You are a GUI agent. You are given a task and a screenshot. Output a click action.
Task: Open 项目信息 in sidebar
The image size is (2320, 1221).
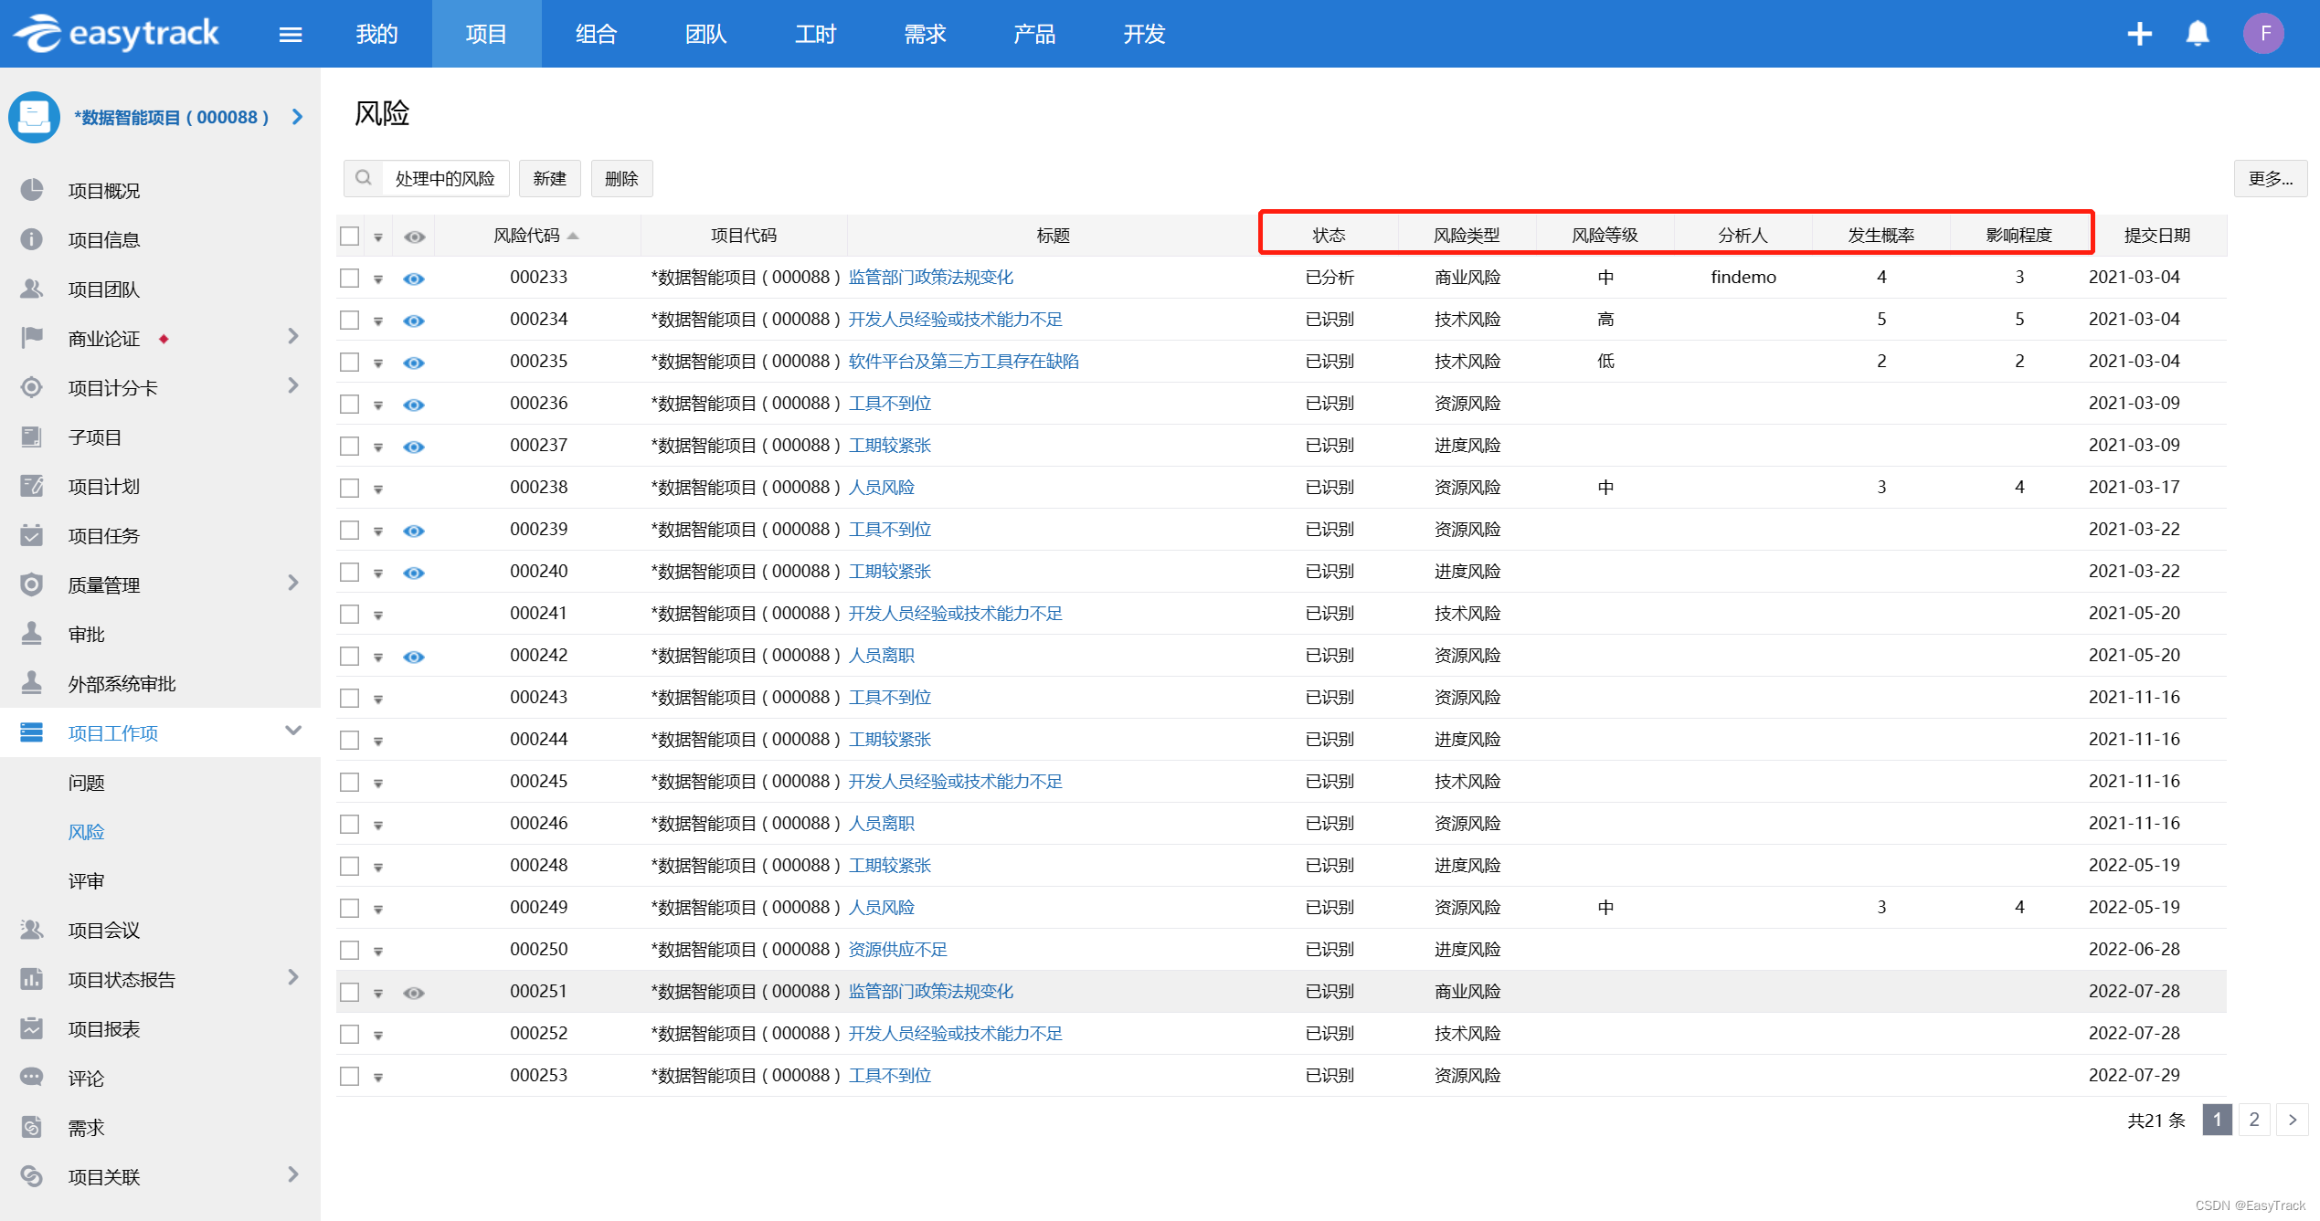(103, 240)
